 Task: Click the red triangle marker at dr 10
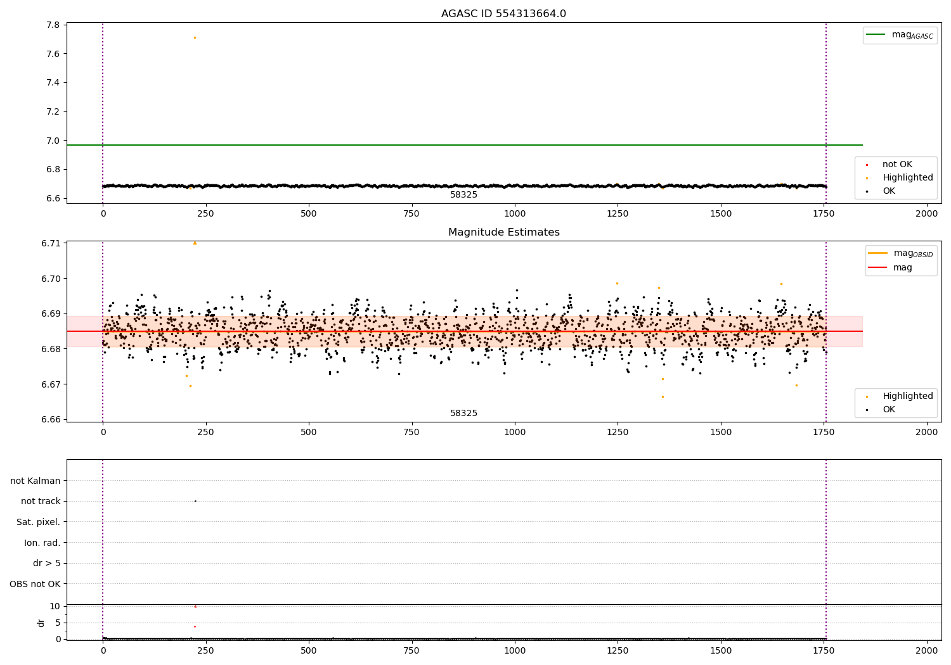click(x=195, y=607)
